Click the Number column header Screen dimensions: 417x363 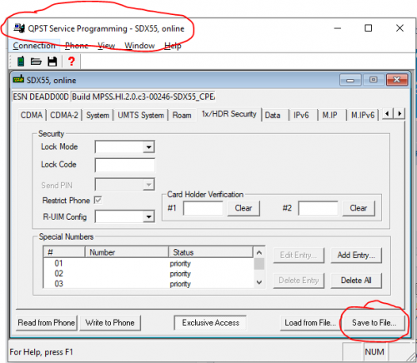pos(127,252)
